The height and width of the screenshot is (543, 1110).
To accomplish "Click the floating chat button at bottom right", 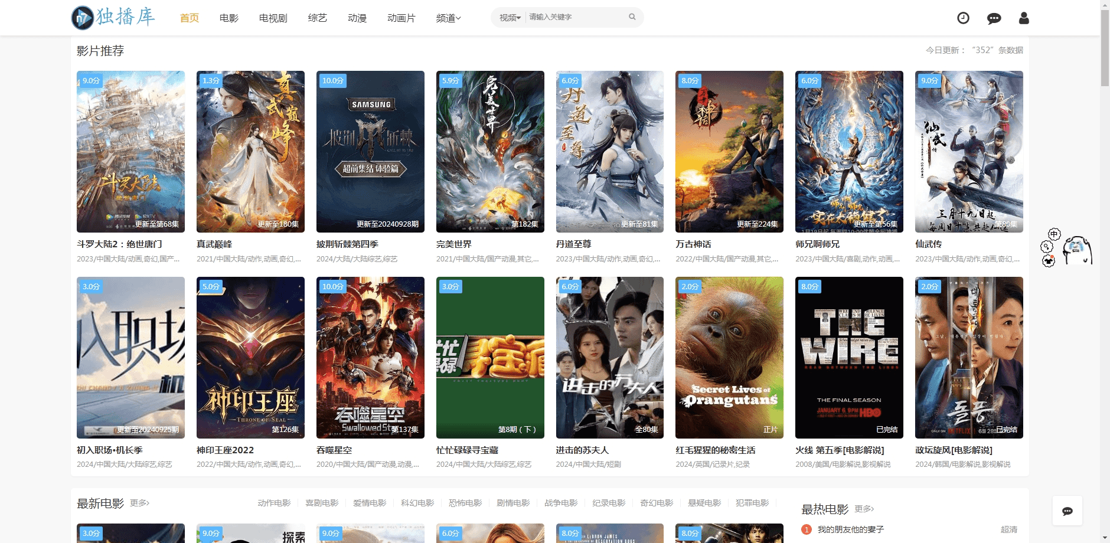I will pos(1067,511).
